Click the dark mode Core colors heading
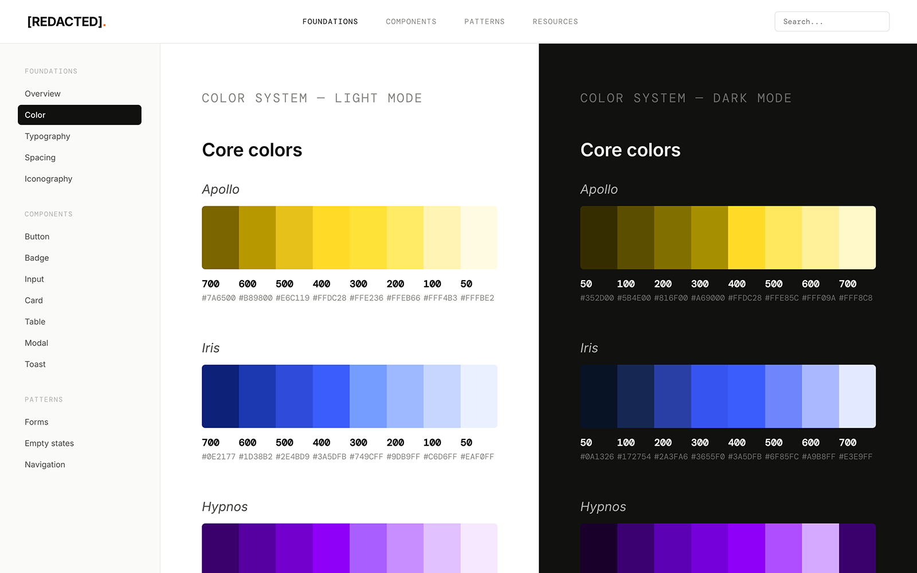Image resolution: width=917 pixels, height=573 pixels. [630, 150]
